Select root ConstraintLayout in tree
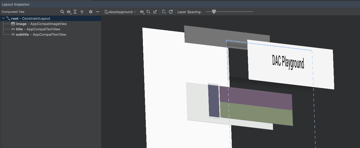 click(31, 19)
